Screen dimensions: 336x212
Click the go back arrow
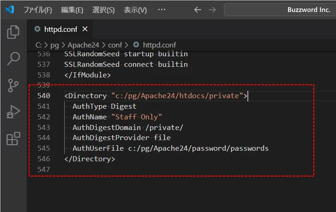coord(198,10)
